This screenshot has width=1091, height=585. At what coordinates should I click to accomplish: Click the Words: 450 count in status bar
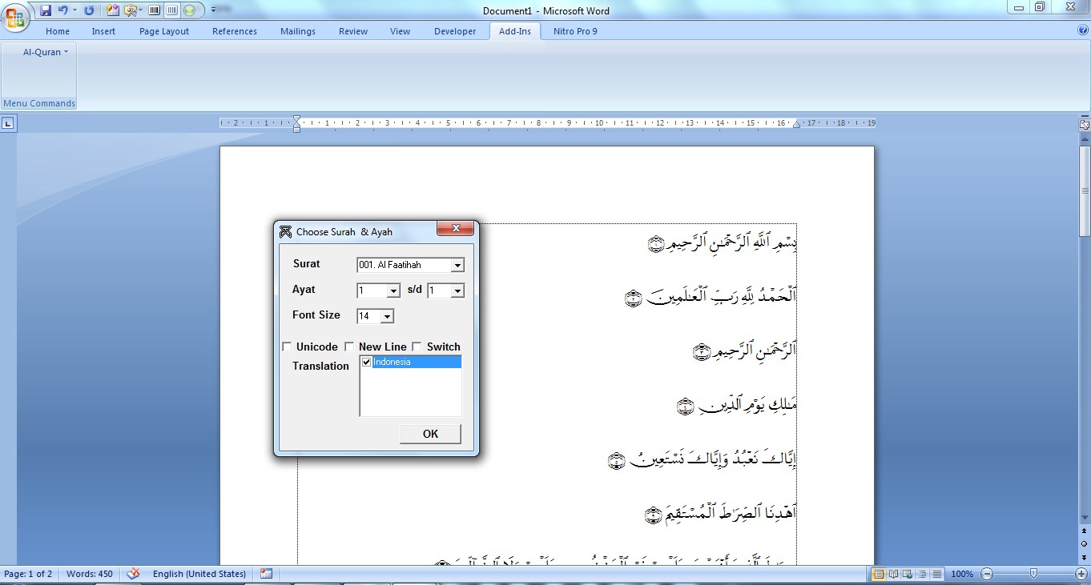(x=89, y=574)
